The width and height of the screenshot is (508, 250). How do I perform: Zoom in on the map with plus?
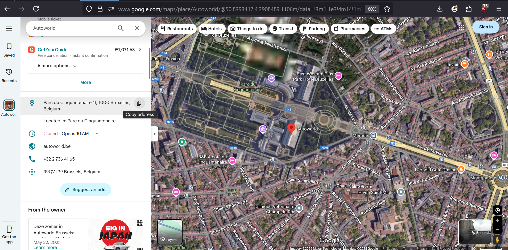[497, 220]
